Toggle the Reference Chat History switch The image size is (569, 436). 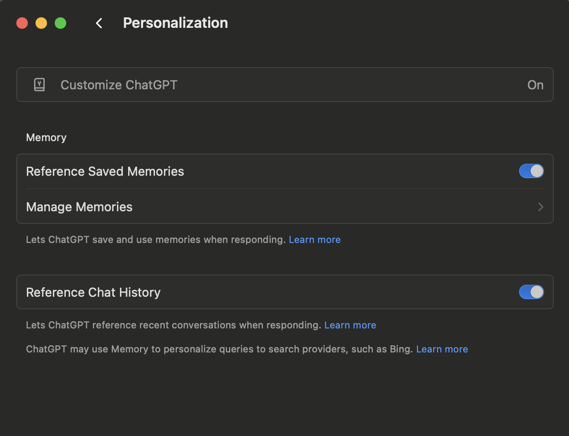point(531,292)
